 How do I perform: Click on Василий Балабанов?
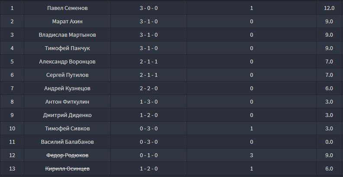coord(67,142)
